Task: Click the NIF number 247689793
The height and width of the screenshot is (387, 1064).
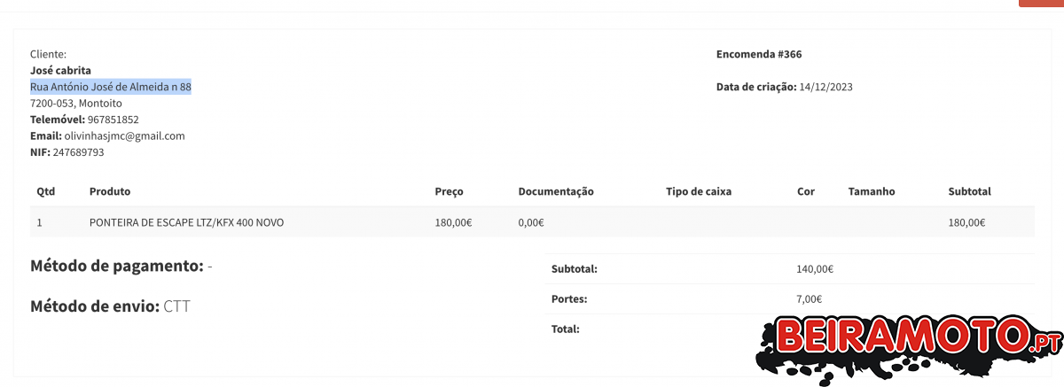Action: tap(78, 152)
